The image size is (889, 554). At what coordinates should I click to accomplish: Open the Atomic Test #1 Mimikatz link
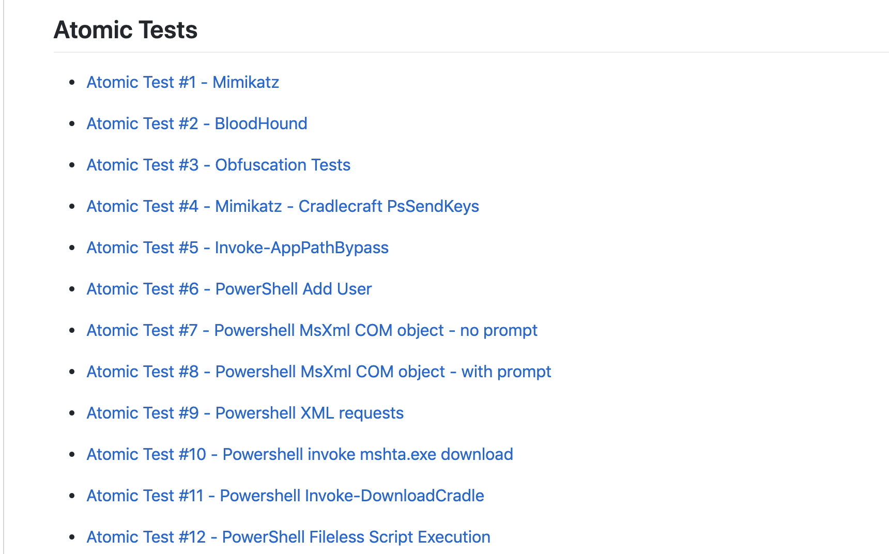click(182, 82)
